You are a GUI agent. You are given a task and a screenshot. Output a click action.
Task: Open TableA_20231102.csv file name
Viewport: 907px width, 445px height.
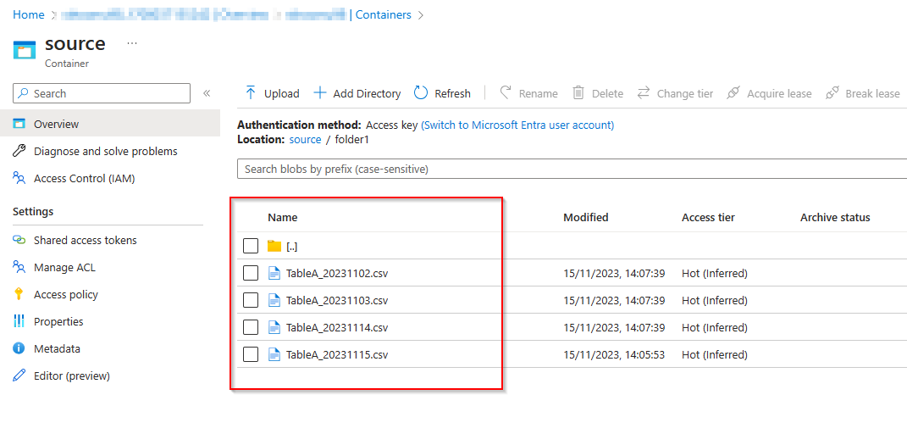click(x=337, y=273)
